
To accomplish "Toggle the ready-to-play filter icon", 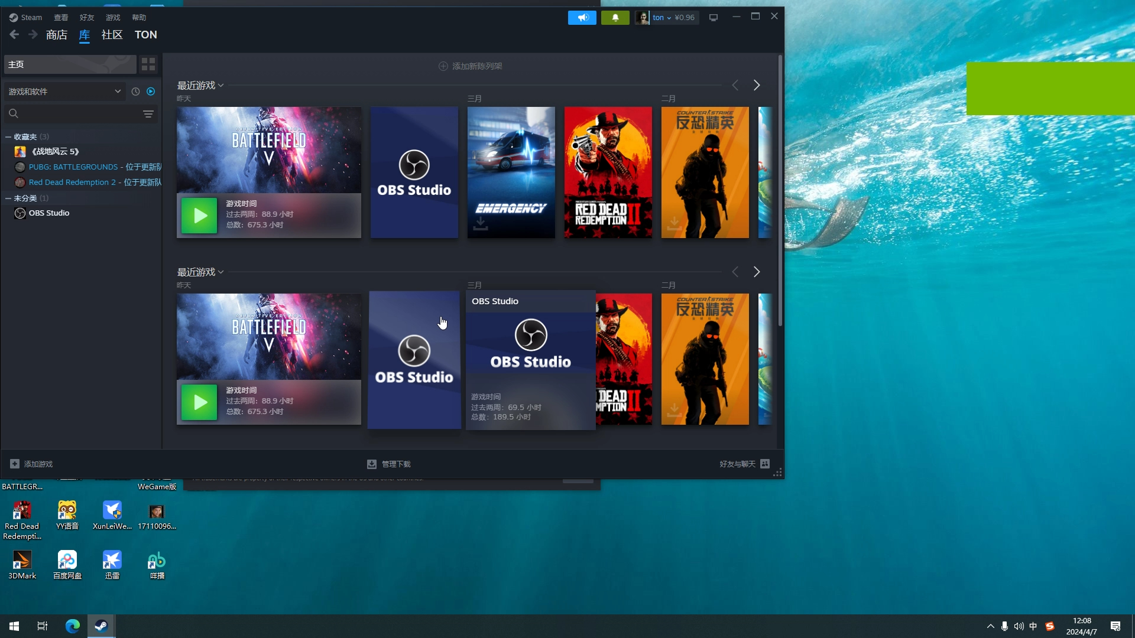I will pyautogui.click(x=151, y=92).
